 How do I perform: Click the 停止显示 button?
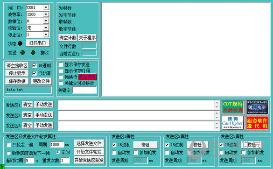17,73
